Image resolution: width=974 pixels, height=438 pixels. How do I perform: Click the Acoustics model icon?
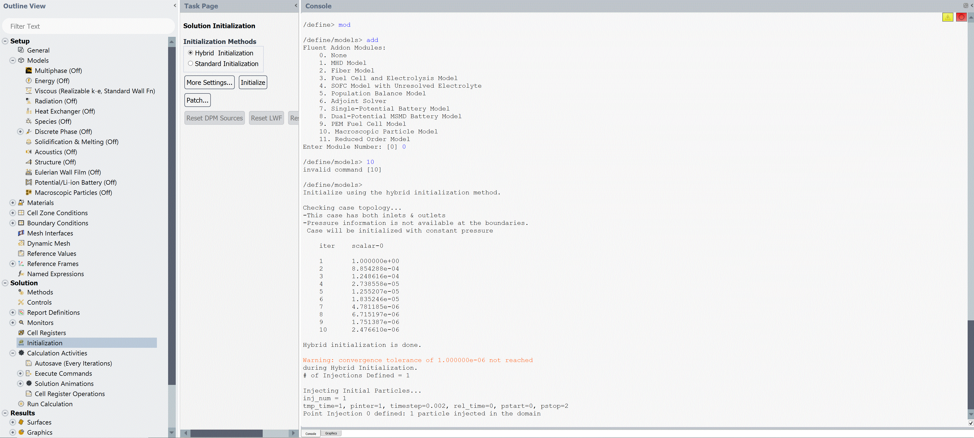tap(29, 152)
